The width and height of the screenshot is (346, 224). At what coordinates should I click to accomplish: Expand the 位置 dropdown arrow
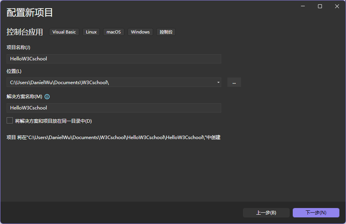tap(218, 82)
